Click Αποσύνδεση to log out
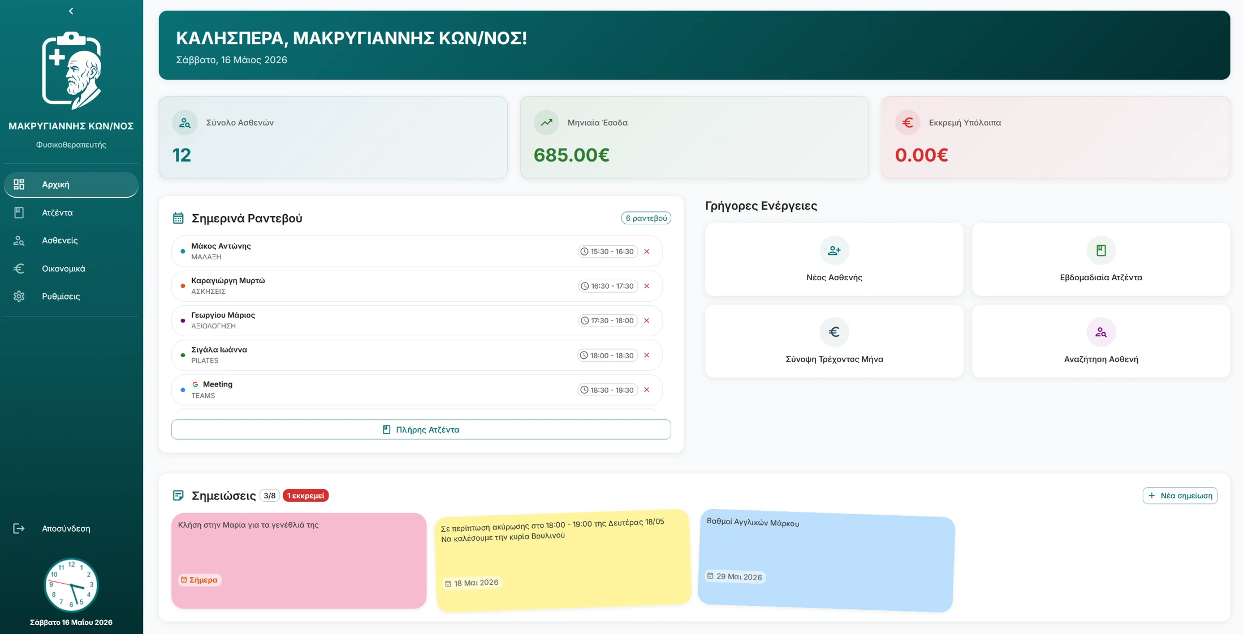This screenshot has height=634, width=1244. tap(71, 528)
